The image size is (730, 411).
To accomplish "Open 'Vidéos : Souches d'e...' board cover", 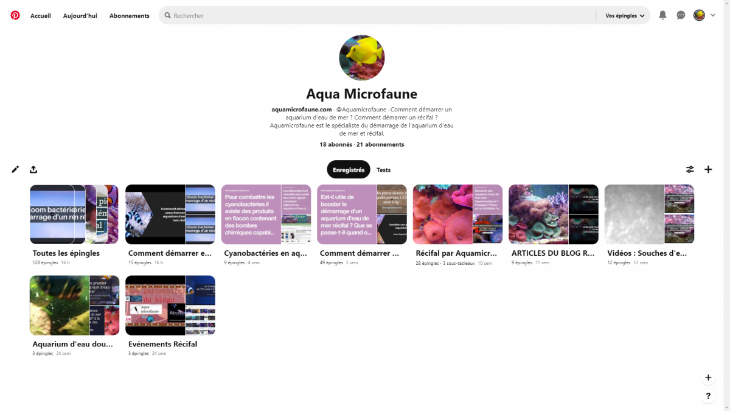I will click(x=649, y=214).
